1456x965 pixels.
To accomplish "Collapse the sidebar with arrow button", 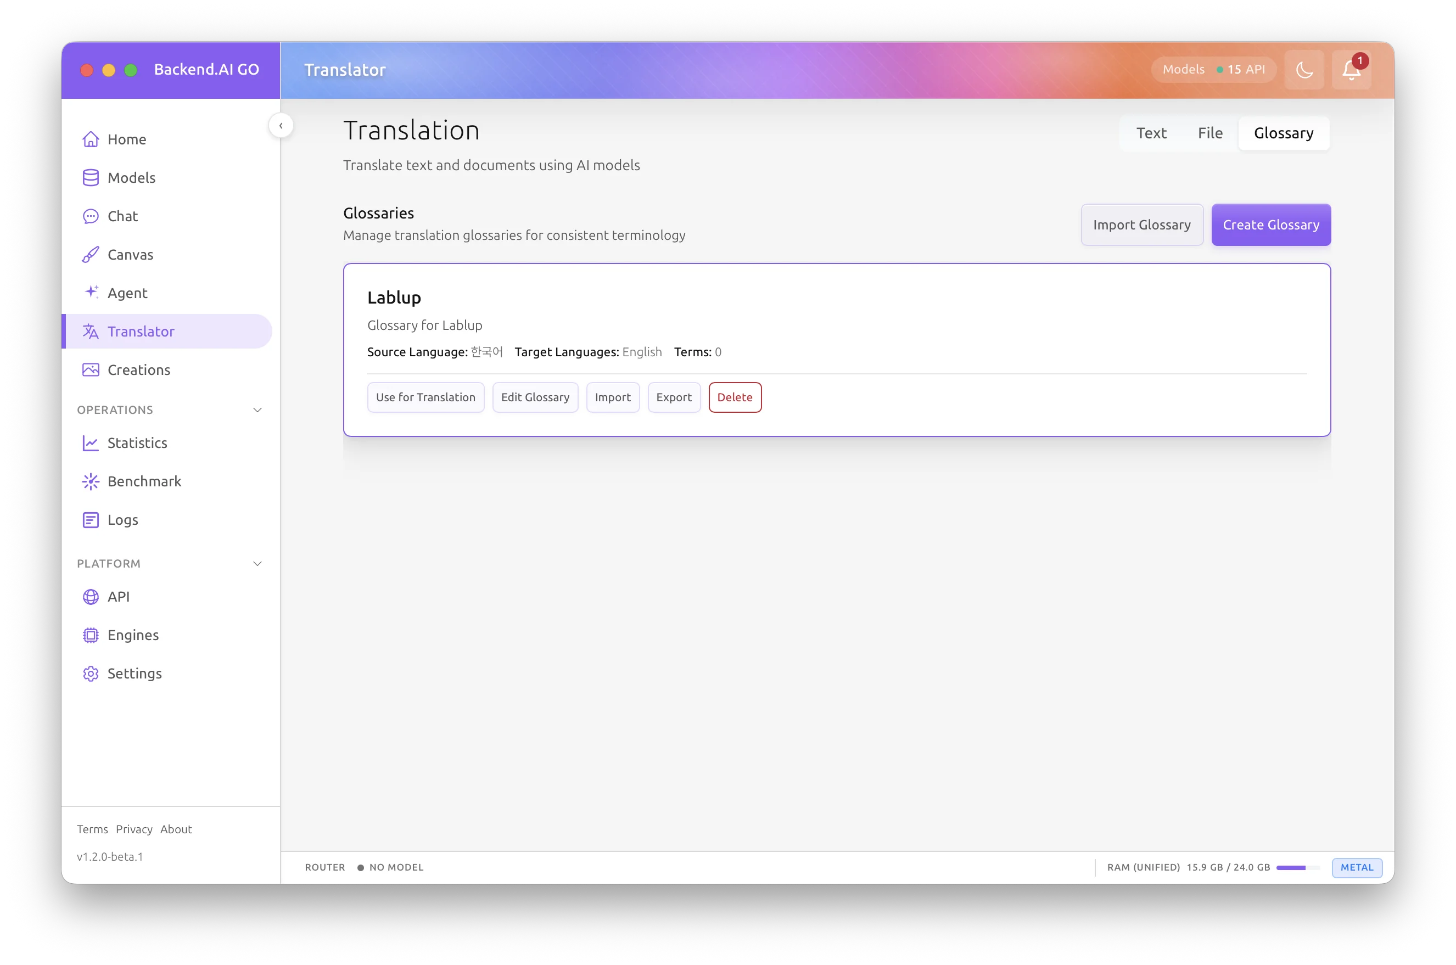I will pyautogui.click(x=281, y=126).
